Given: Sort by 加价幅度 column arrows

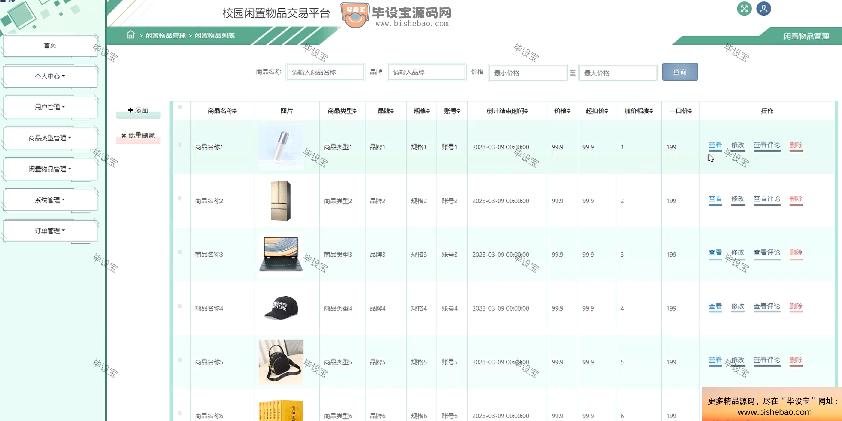Looking at the screenshot, I should coord(651,111).
